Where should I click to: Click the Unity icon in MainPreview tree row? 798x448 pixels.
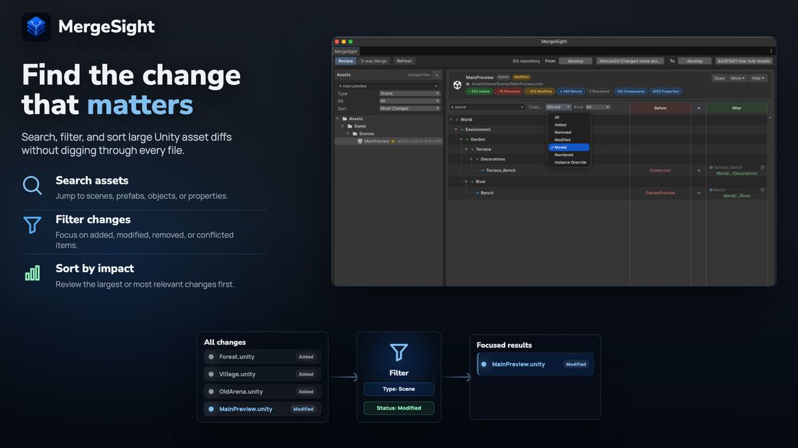click(360, 141)
